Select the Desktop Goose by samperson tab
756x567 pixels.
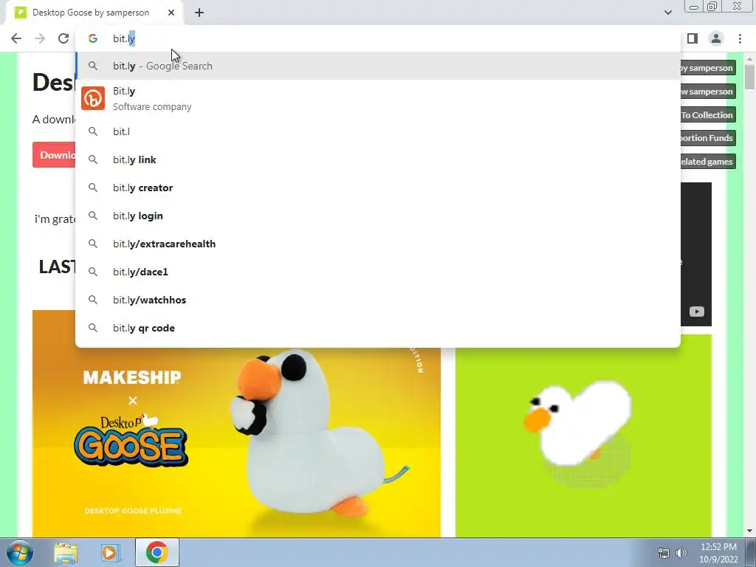[95, 13]
